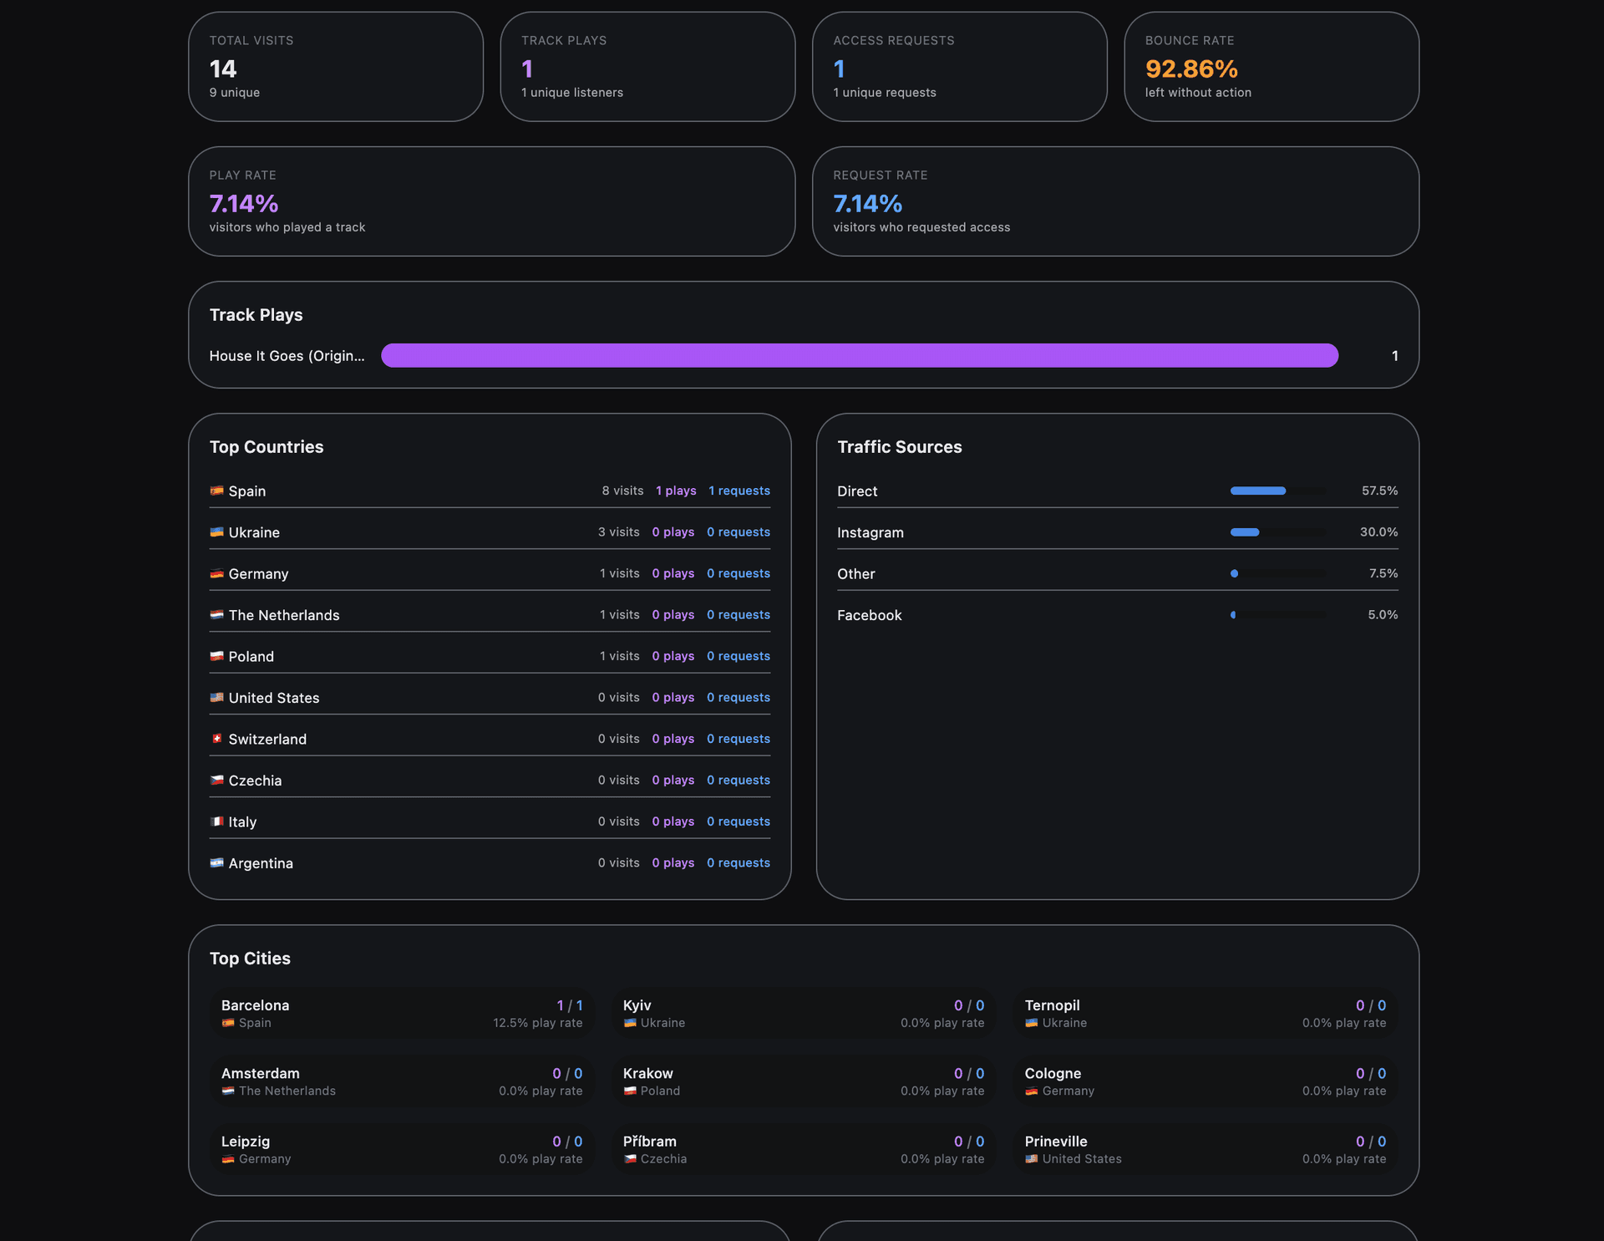The height and width of the screenshot is (1241, 1604).
Task: Click the Argentina flag icon
Action: point(216,863)
